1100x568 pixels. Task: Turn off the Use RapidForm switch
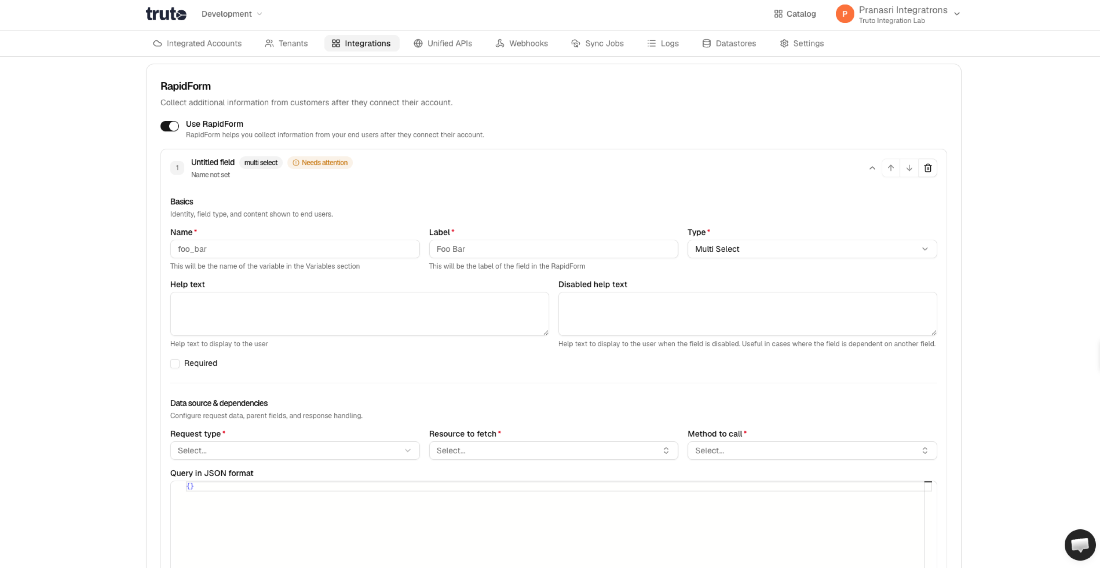(170, 126)
